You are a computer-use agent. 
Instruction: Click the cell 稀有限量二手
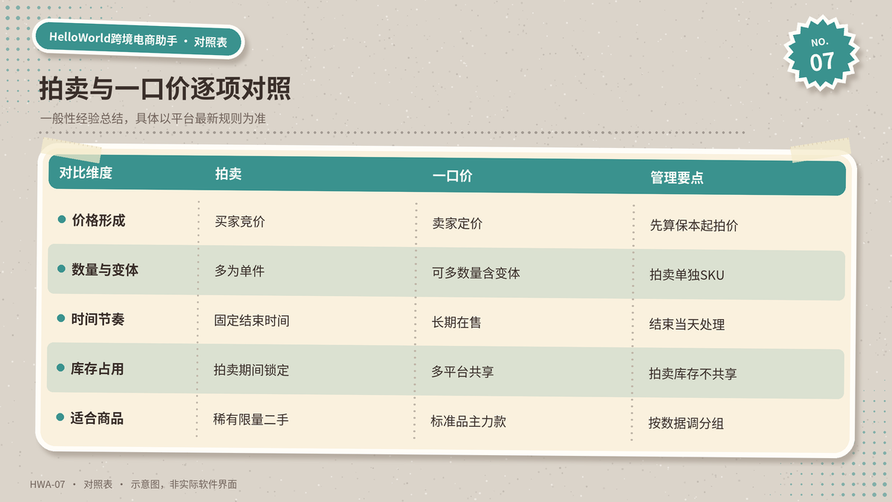(251, 419)
